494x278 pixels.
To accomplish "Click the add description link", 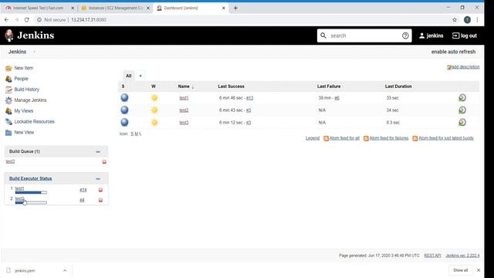I will click(x=465, y=67).
